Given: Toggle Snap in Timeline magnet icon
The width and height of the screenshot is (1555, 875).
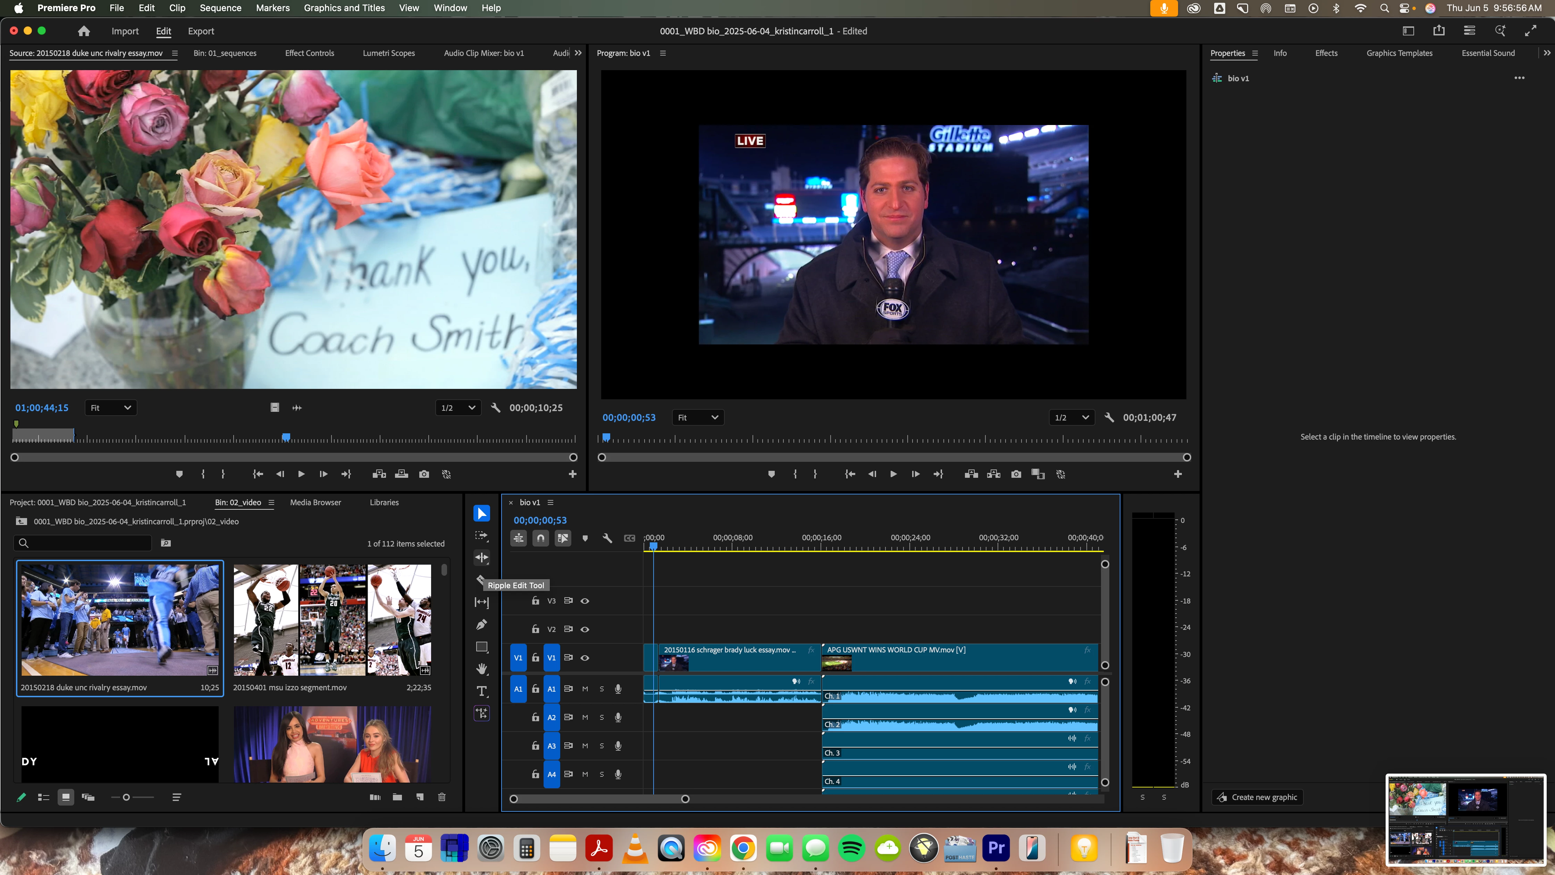Looking at the screenshot, I should pos(540,538).
